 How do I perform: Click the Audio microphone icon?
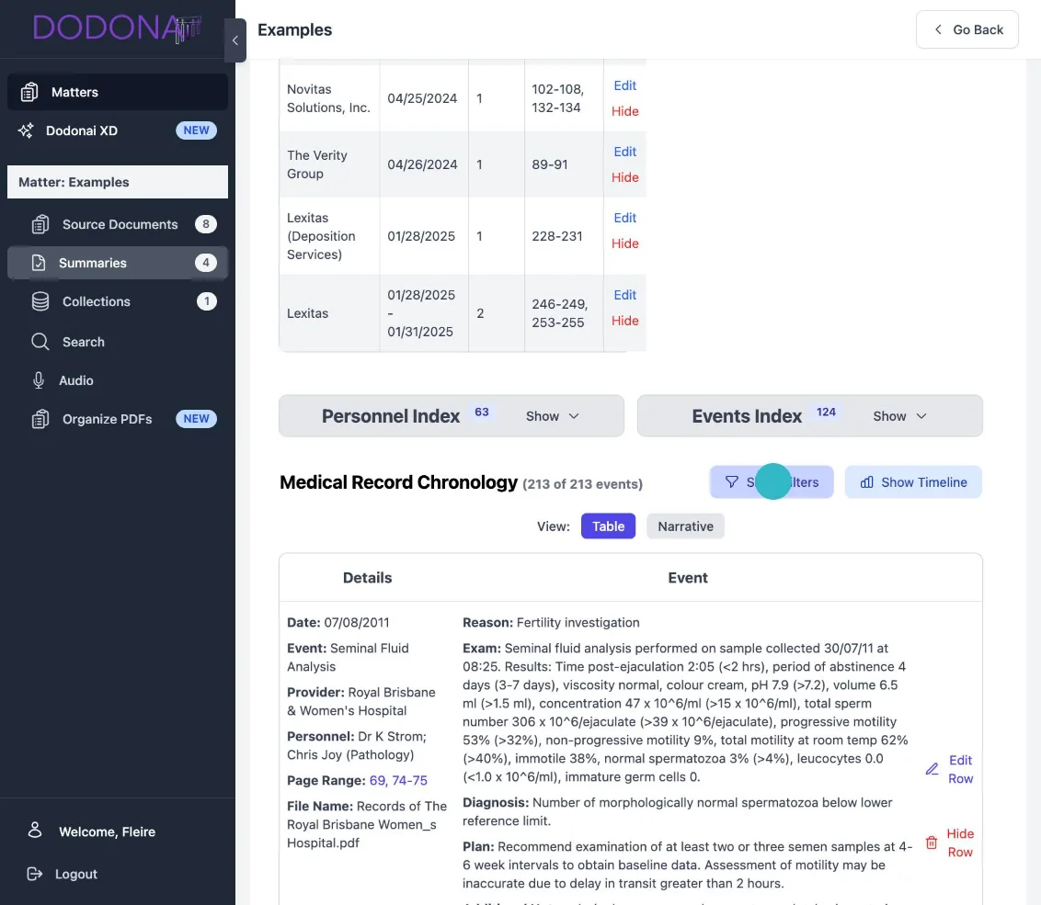[x=39, y=380]
